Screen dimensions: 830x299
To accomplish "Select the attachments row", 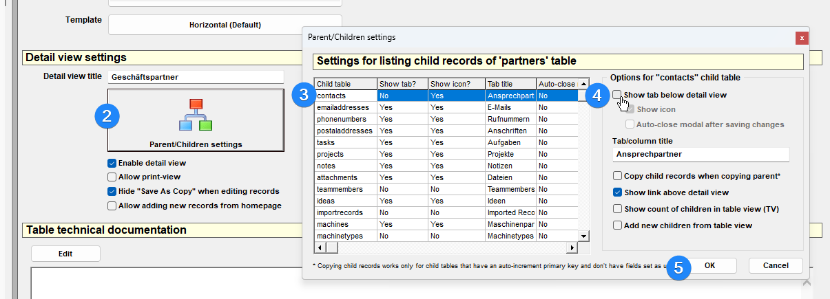I will [446, 177].
